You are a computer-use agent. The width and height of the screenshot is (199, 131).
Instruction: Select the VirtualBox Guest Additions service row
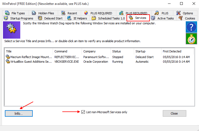[x=99, y=62]
